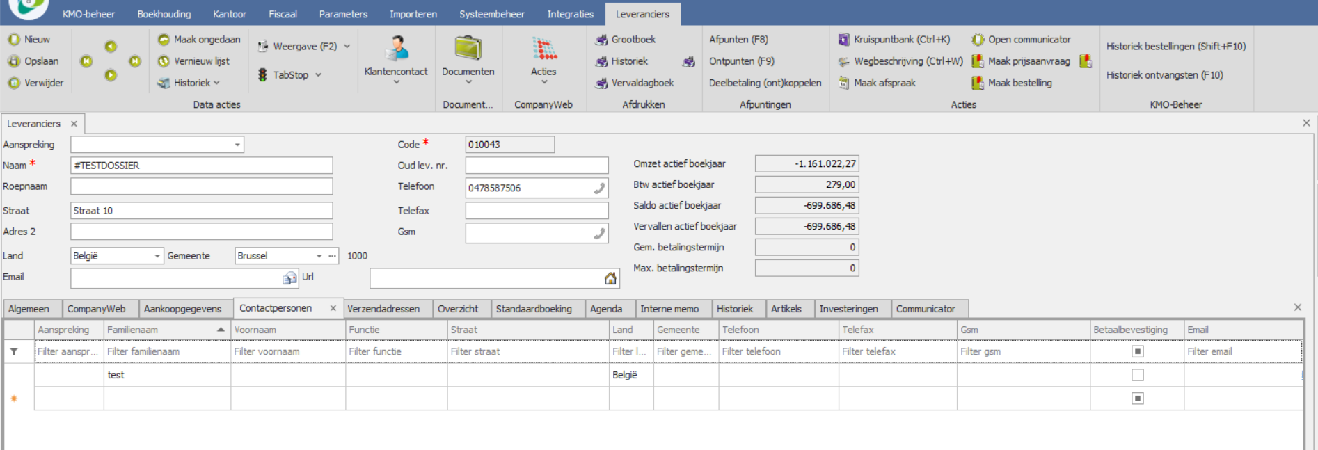Open the Aankoopgegevens tab

pyautogui.click(x=182, y=309)
